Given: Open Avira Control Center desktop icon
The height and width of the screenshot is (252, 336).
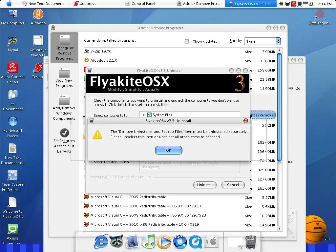Looking at the screenshot, I should [x=13, y=73].
